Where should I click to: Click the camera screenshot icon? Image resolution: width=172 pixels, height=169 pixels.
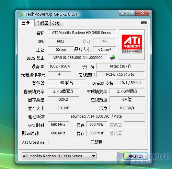[x=144, y=23]
